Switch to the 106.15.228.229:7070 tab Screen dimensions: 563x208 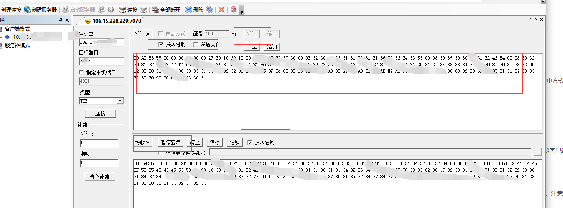114,21
